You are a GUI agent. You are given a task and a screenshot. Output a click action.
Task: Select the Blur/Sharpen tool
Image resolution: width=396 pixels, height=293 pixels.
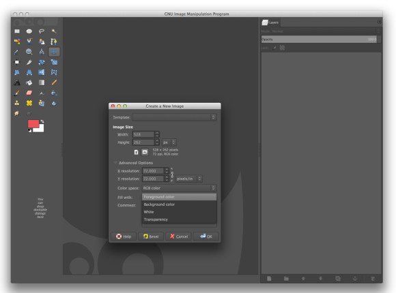(x=54, y=103)
